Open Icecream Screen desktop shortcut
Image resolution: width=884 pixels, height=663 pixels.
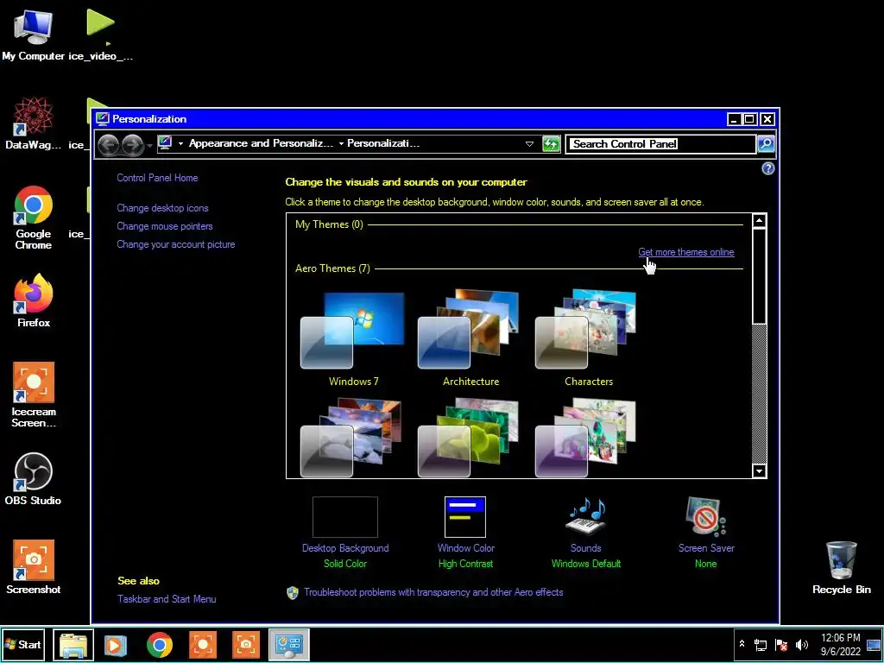[x=34, y=395]
